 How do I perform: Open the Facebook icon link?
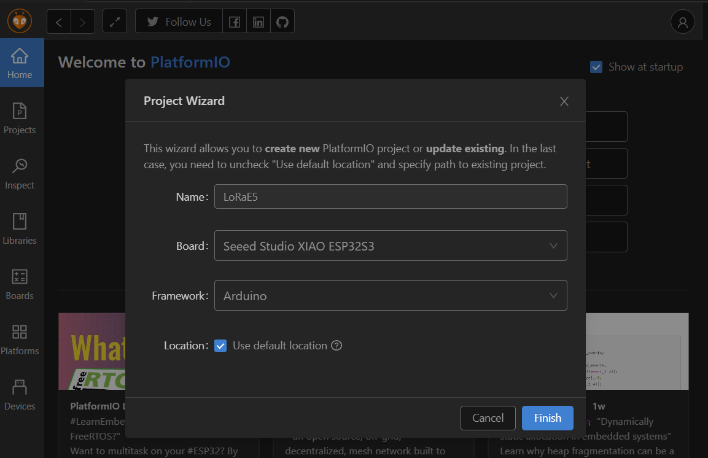click(235, 21)
